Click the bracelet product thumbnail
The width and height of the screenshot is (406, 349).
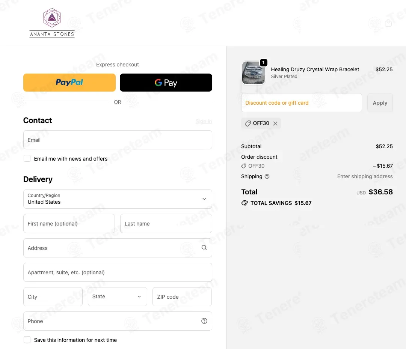tap(253, 73)
